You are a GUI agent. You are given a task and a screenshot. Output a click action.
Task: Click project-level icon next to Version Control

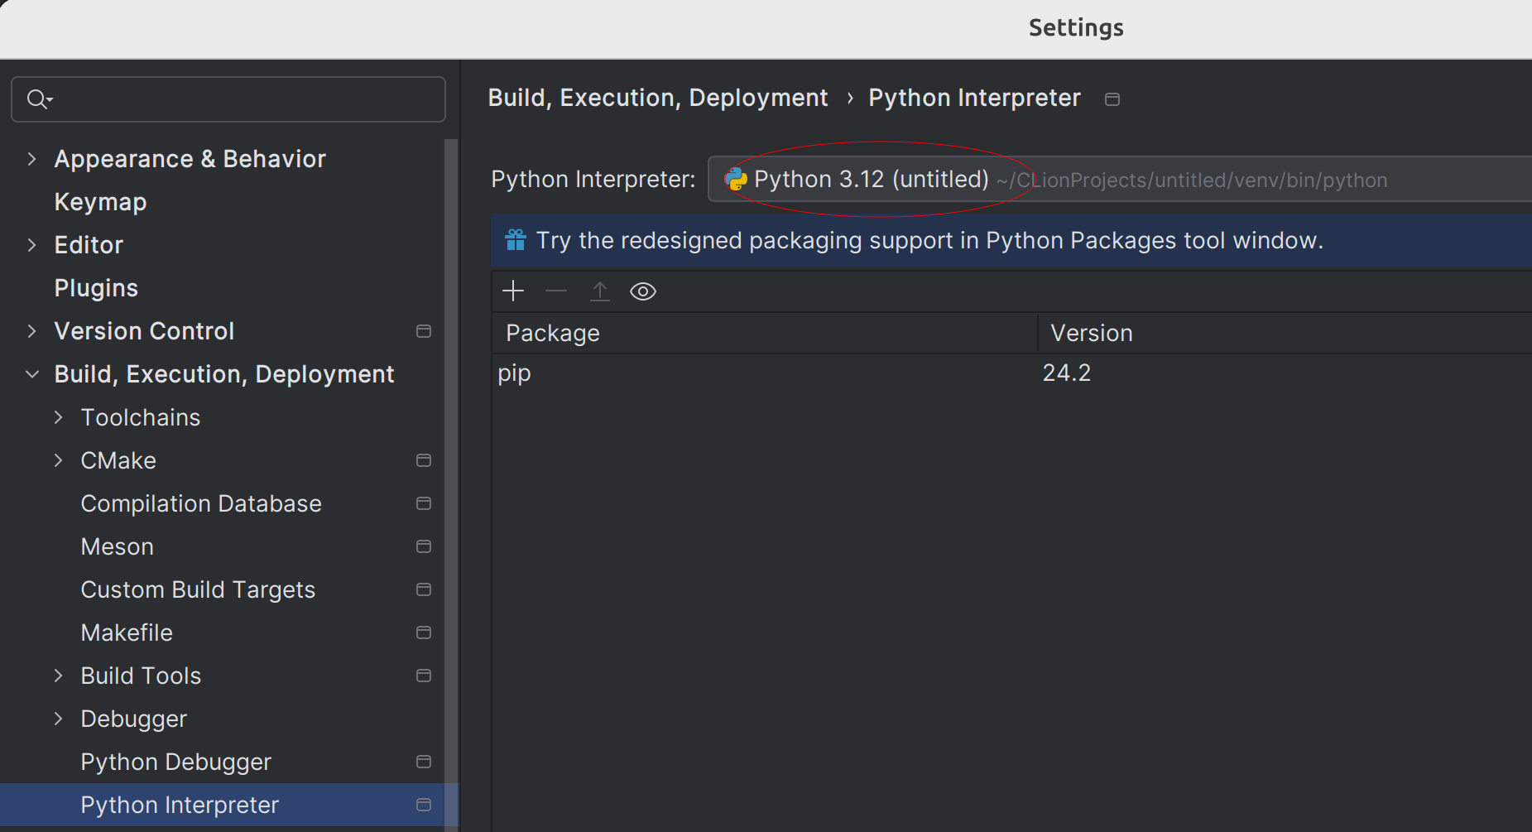(423, 331)
